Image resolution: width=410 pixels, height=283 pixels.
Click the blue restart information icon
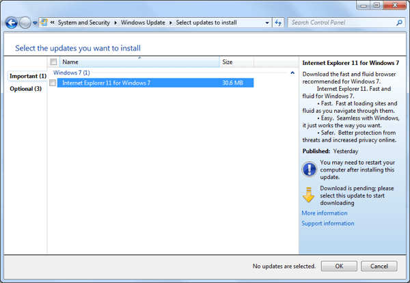(310, 170)
